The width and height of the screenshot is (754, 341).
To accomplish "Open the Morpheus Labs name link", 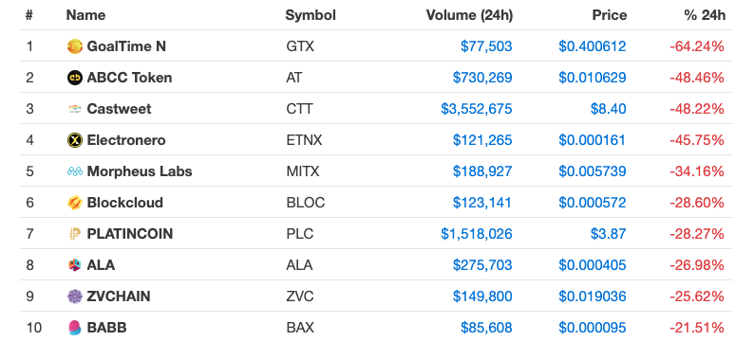I will pyautogui.click(x=140, y=171).
